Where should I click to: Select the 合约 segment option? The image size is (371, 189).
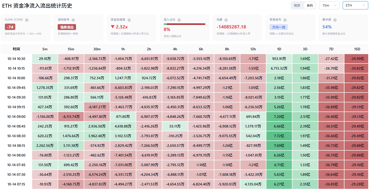310,5
